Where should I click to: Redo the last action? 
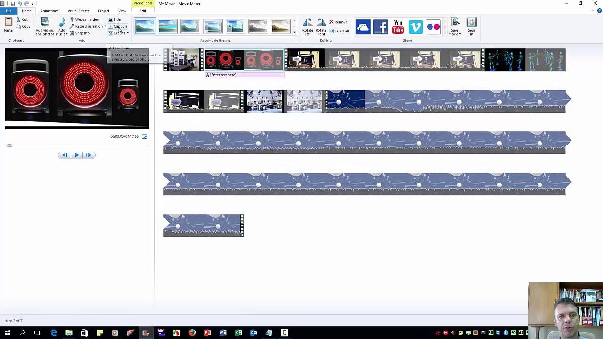tap(27, 3)
